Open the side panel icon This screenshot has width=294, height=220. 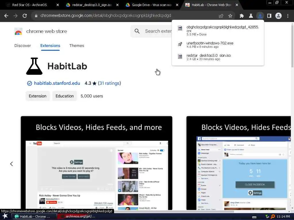tap(269, 16)
